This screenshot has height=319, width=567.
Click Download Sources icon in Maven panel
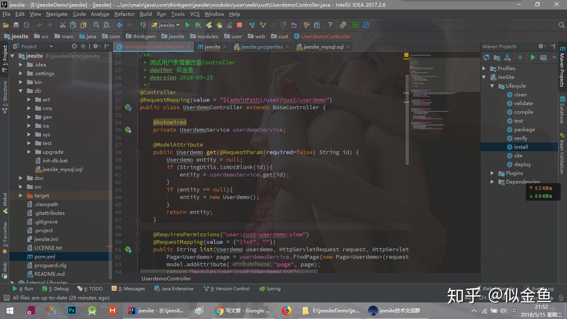click(x=507, y=58)
